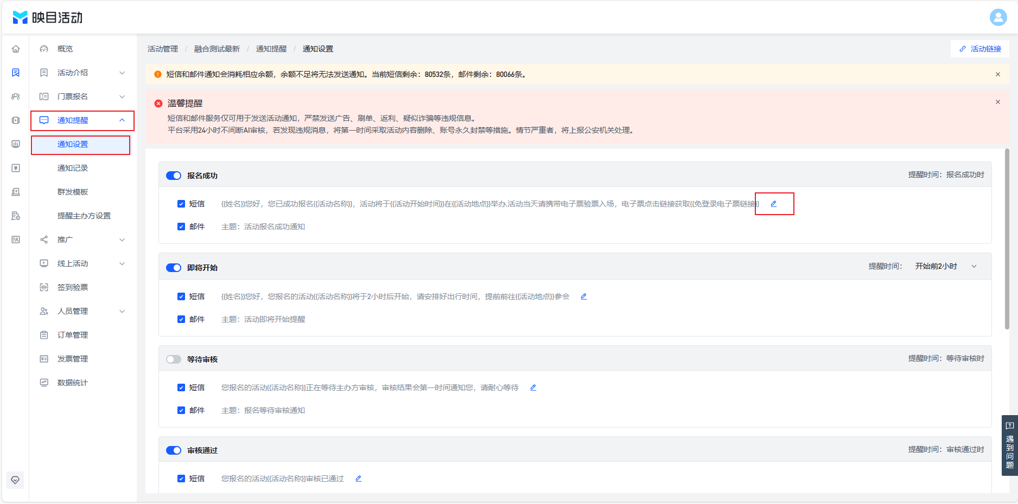Viewport: 1018px width, 504px height.
Task: Edit the 等待审核 SMS template pencil
Action: coord(533,387)
